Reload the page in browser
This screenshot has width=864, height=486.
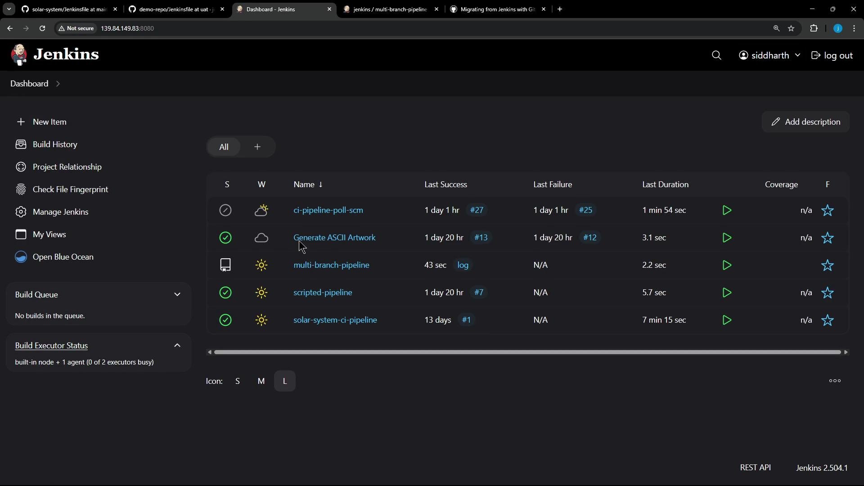tap(42, 28)
